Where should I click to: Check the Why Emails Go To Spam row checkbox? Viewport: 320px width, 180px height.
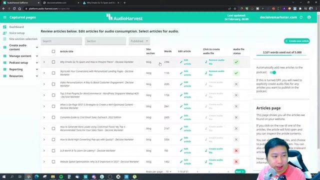pos(53,62)
